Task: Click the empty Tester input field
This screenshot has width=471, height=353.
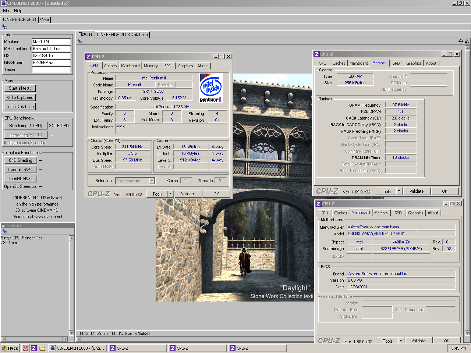Action: (x=52, y=69)
